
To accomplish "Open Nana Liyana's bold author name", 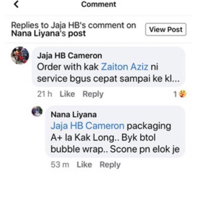I will [74, 114].
